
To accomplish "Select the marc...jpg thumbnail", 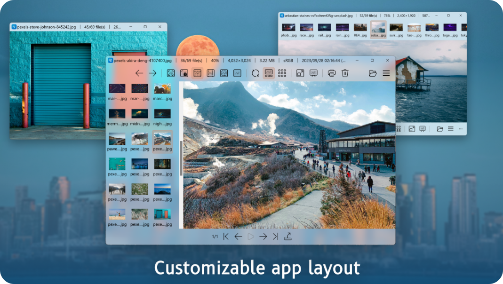I will point(162,92).
